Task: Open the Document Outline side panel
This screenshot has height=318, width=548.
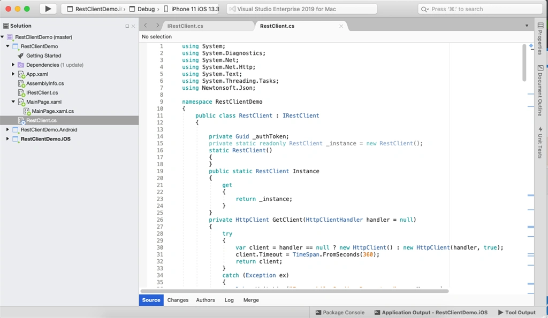Action: pos(541,90)
